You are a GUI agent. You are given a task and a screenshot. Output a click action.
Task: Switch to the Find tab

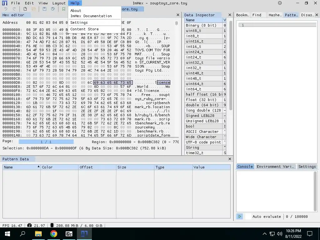click(257, 15)
